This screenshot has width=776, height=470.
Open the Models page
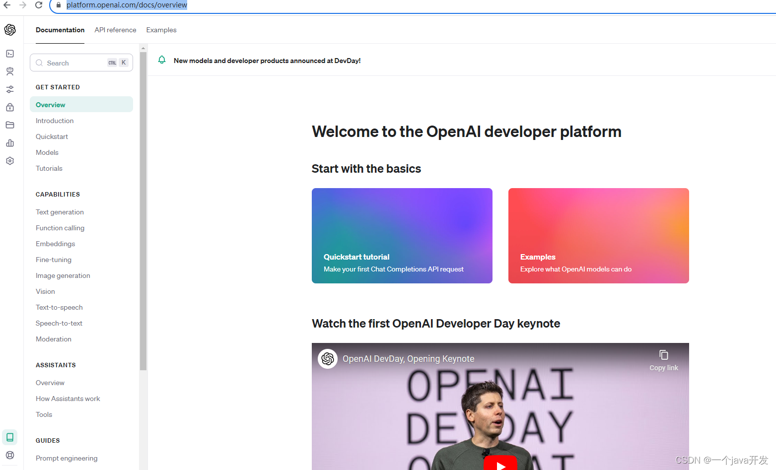[47, 152]
